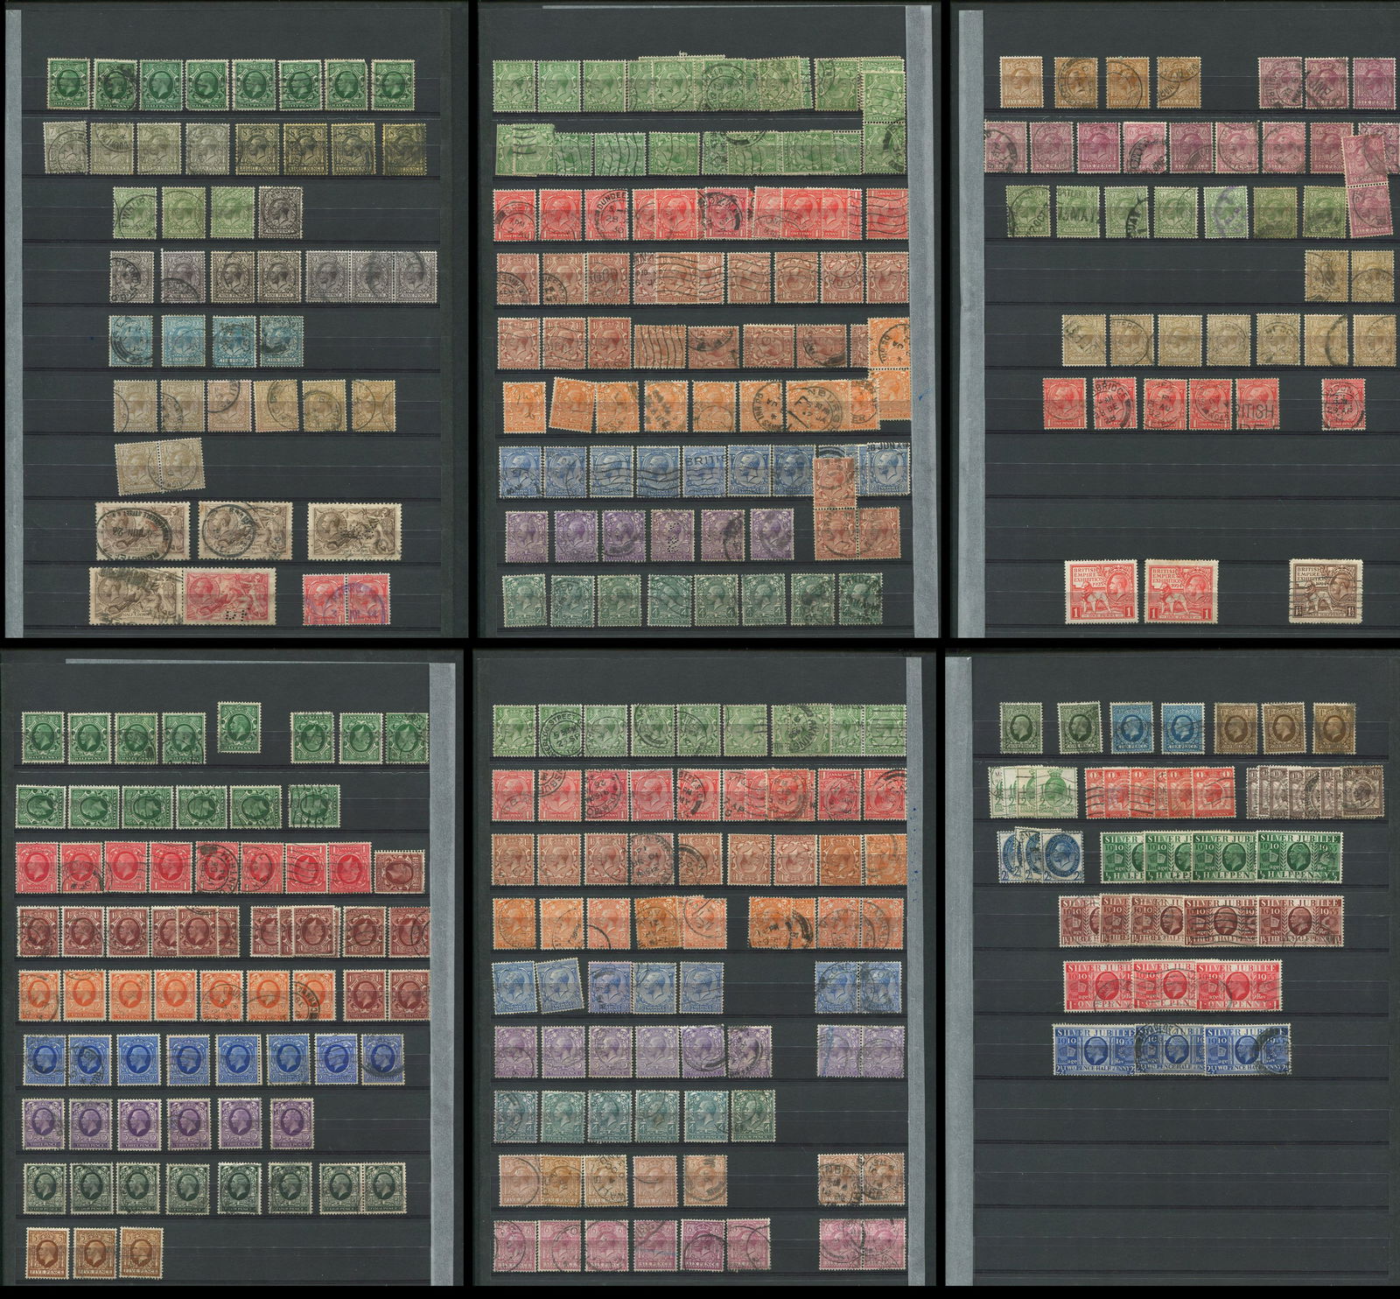
Task: Select the rightmost green Silver Jubilee halfpenny stamp
Action: [x=1299, y=854]
